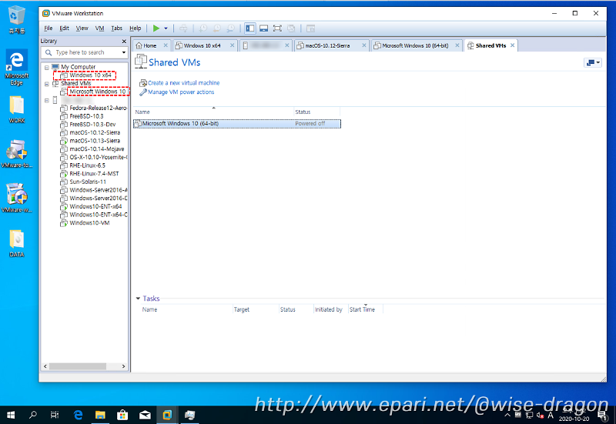The image size is (616, 424).
Task: Close the Library panel
Action: [x=124, y=42]
